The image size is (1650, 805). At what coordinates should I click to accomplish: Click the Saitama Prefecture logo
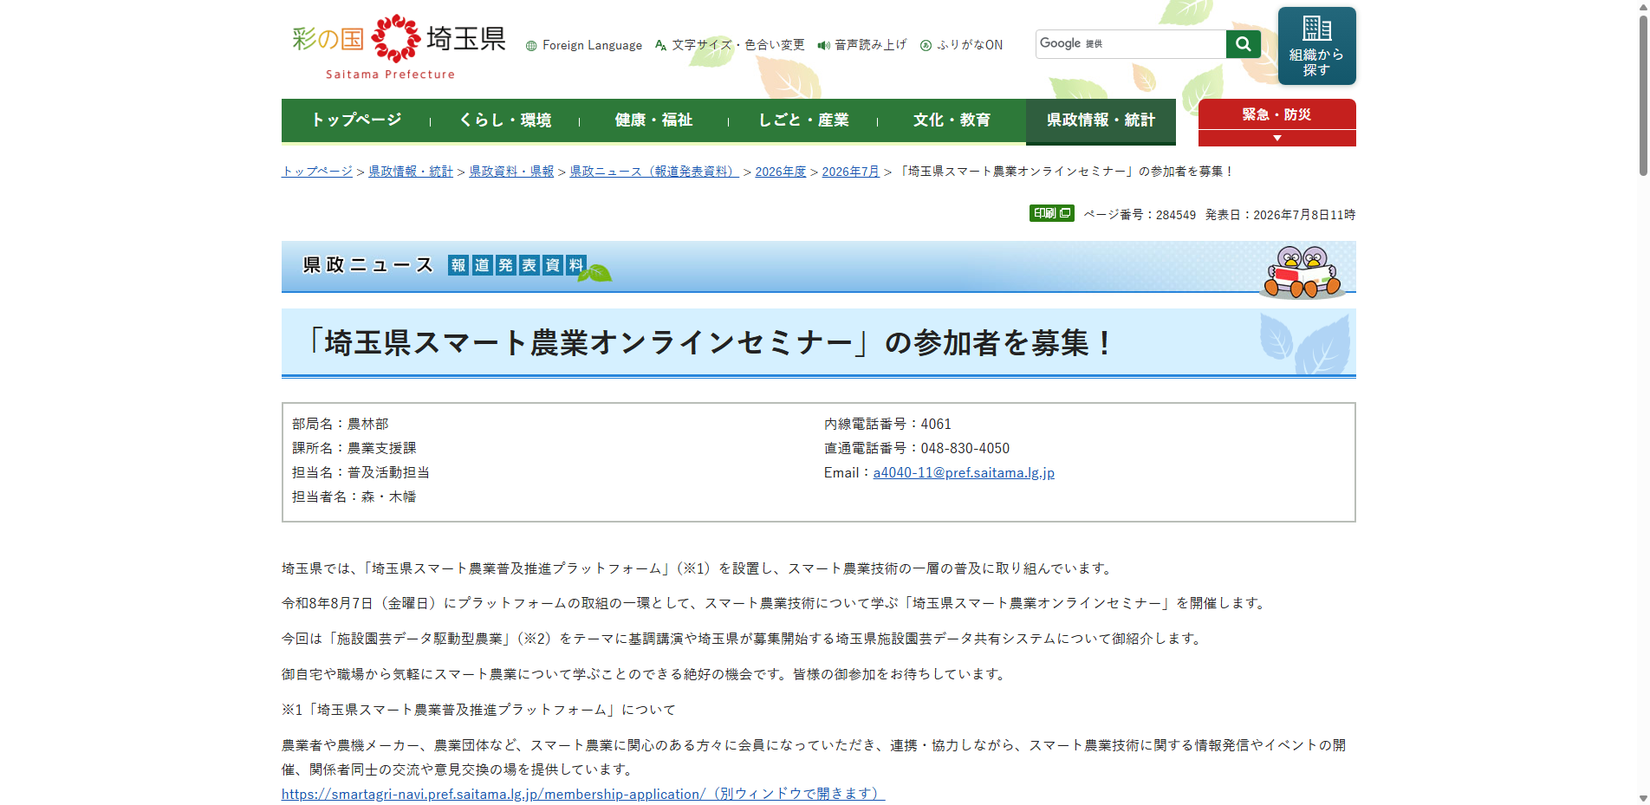click(399, 47)
